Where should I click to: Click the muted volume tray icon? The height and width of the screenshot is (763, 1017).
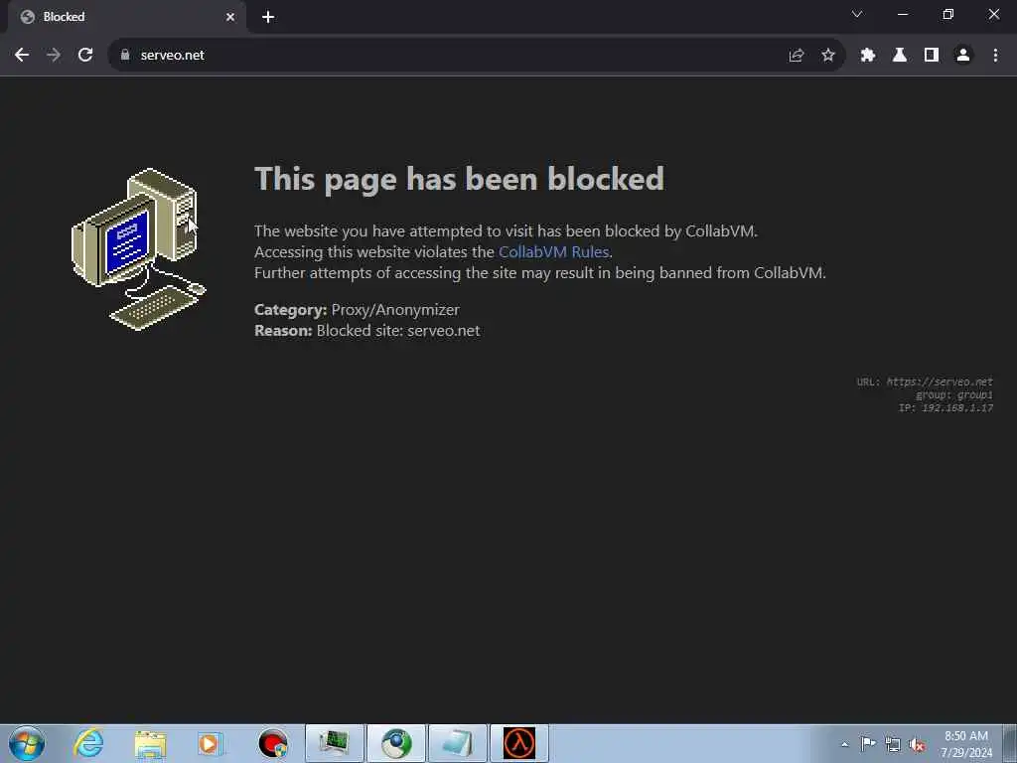click(917, 744)
